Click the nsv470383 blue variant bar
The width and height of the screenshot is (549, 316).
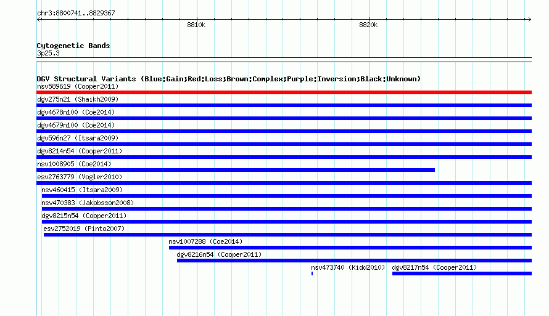coord(287,209)
